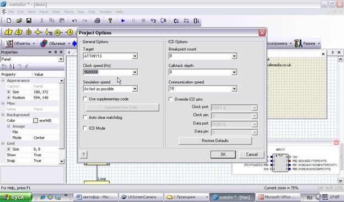344x202 pixels.
Task: Open the Macro menu
Action: click(x=69, y=12)
